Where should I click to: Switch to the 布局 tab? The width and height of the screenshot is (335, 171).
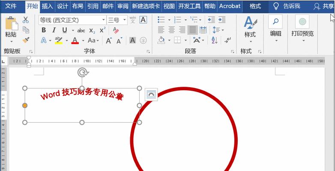click(x=78, y=6)
